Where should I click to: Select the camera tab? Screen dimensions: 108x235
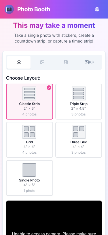click(19, 62)
